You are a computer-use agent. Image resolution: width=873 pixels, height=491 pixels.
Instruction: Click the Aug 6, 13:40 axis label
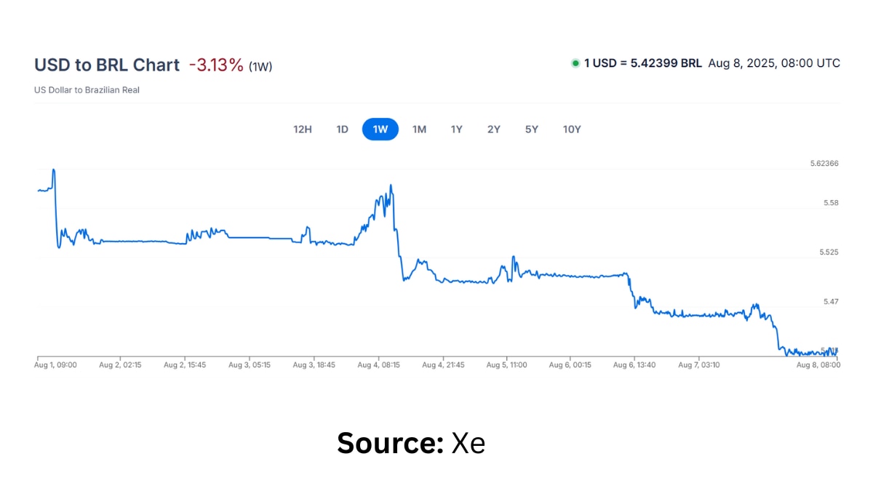tap(635, 364)
